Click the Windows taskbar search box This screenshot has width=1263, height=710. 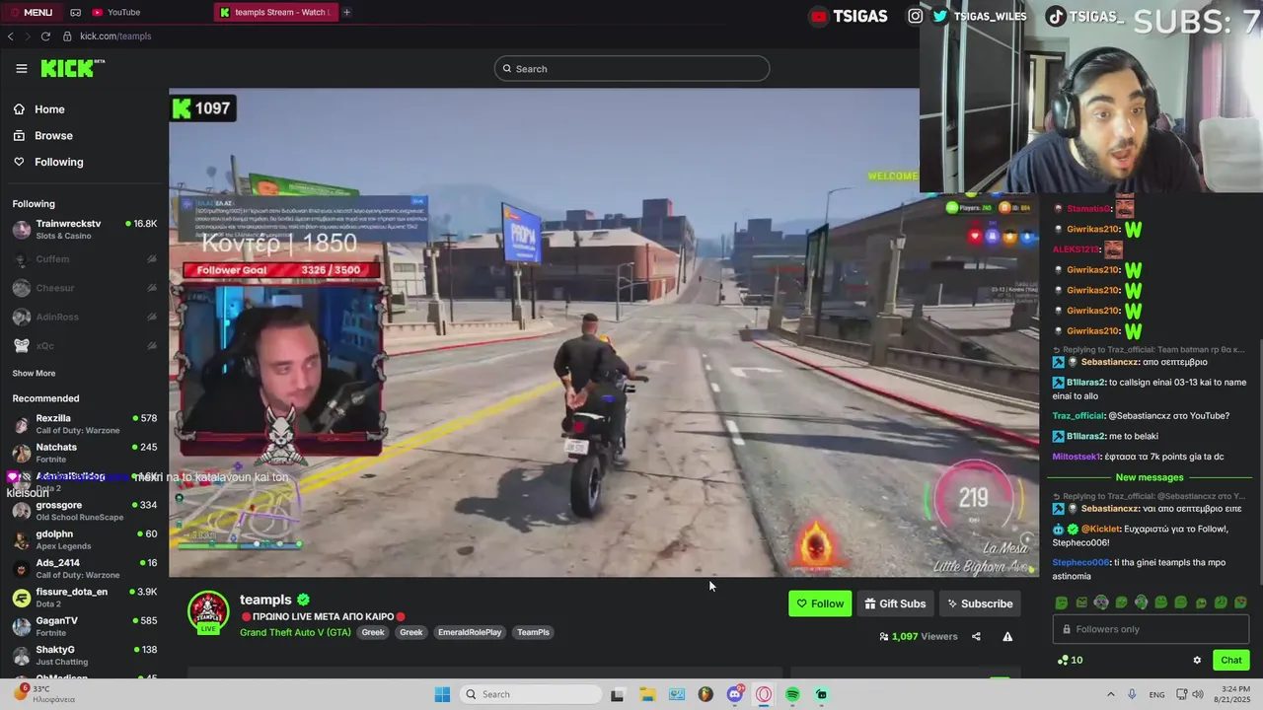(x=532, y=694)
